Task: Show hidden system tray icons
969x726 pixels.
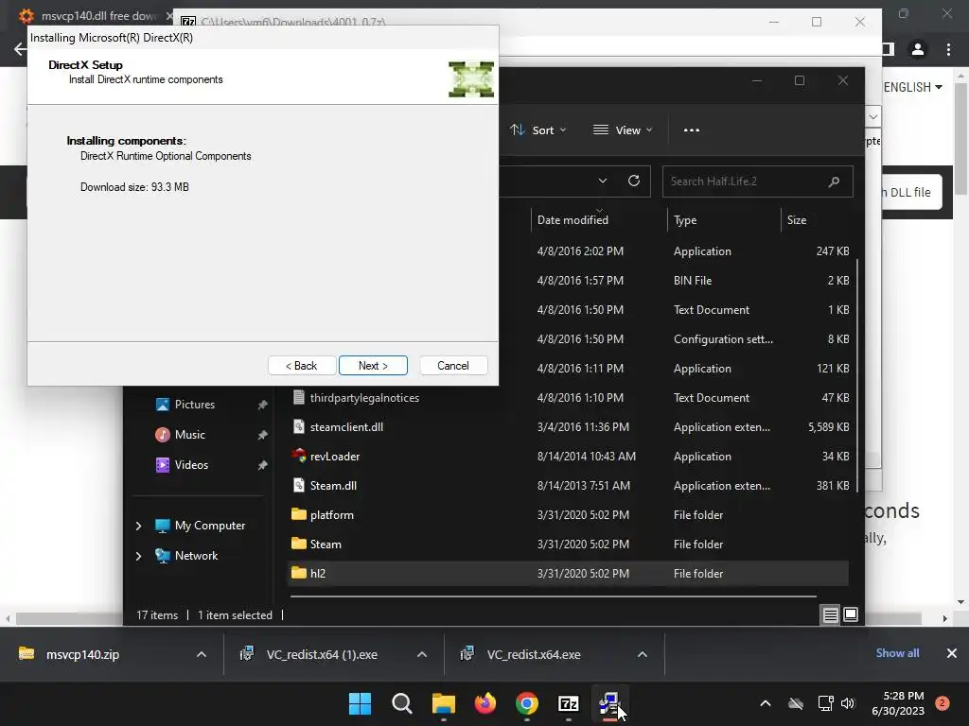Action: [x=765, y=703]
